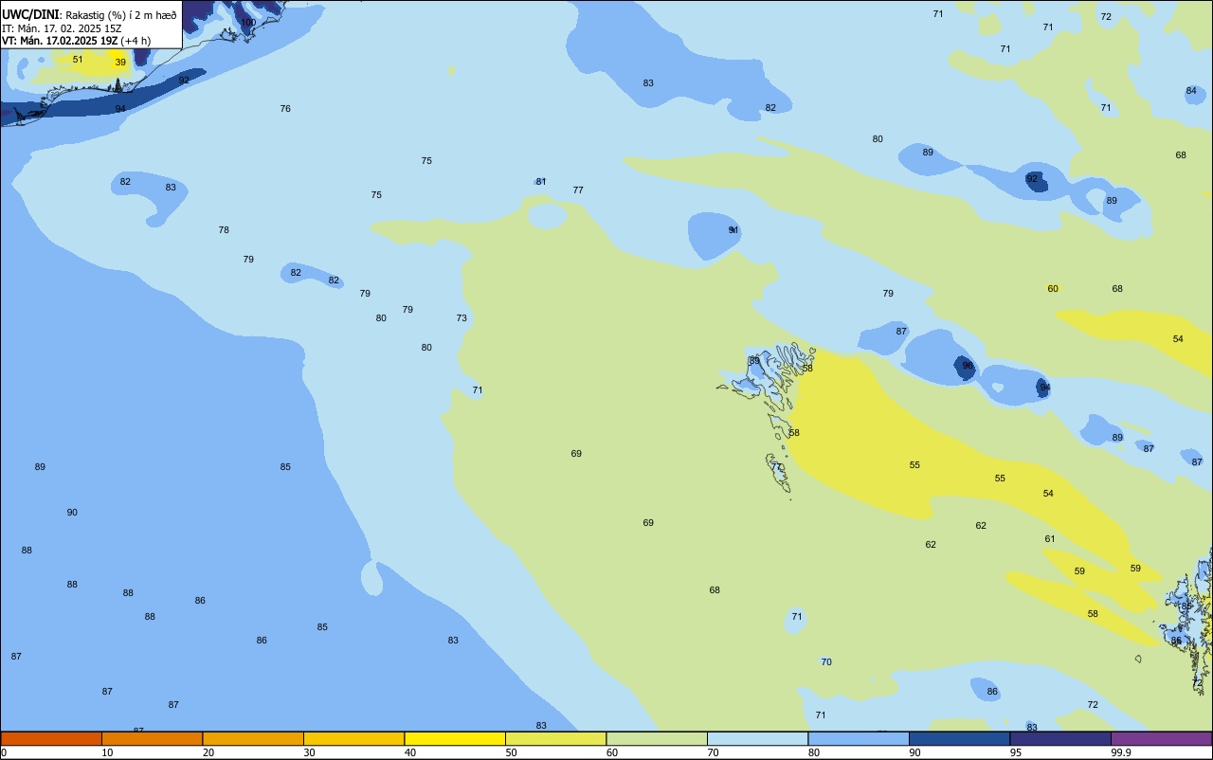Click the map value '76'
This screenshot has height=760, width=1213.
(x=285, y=109)
